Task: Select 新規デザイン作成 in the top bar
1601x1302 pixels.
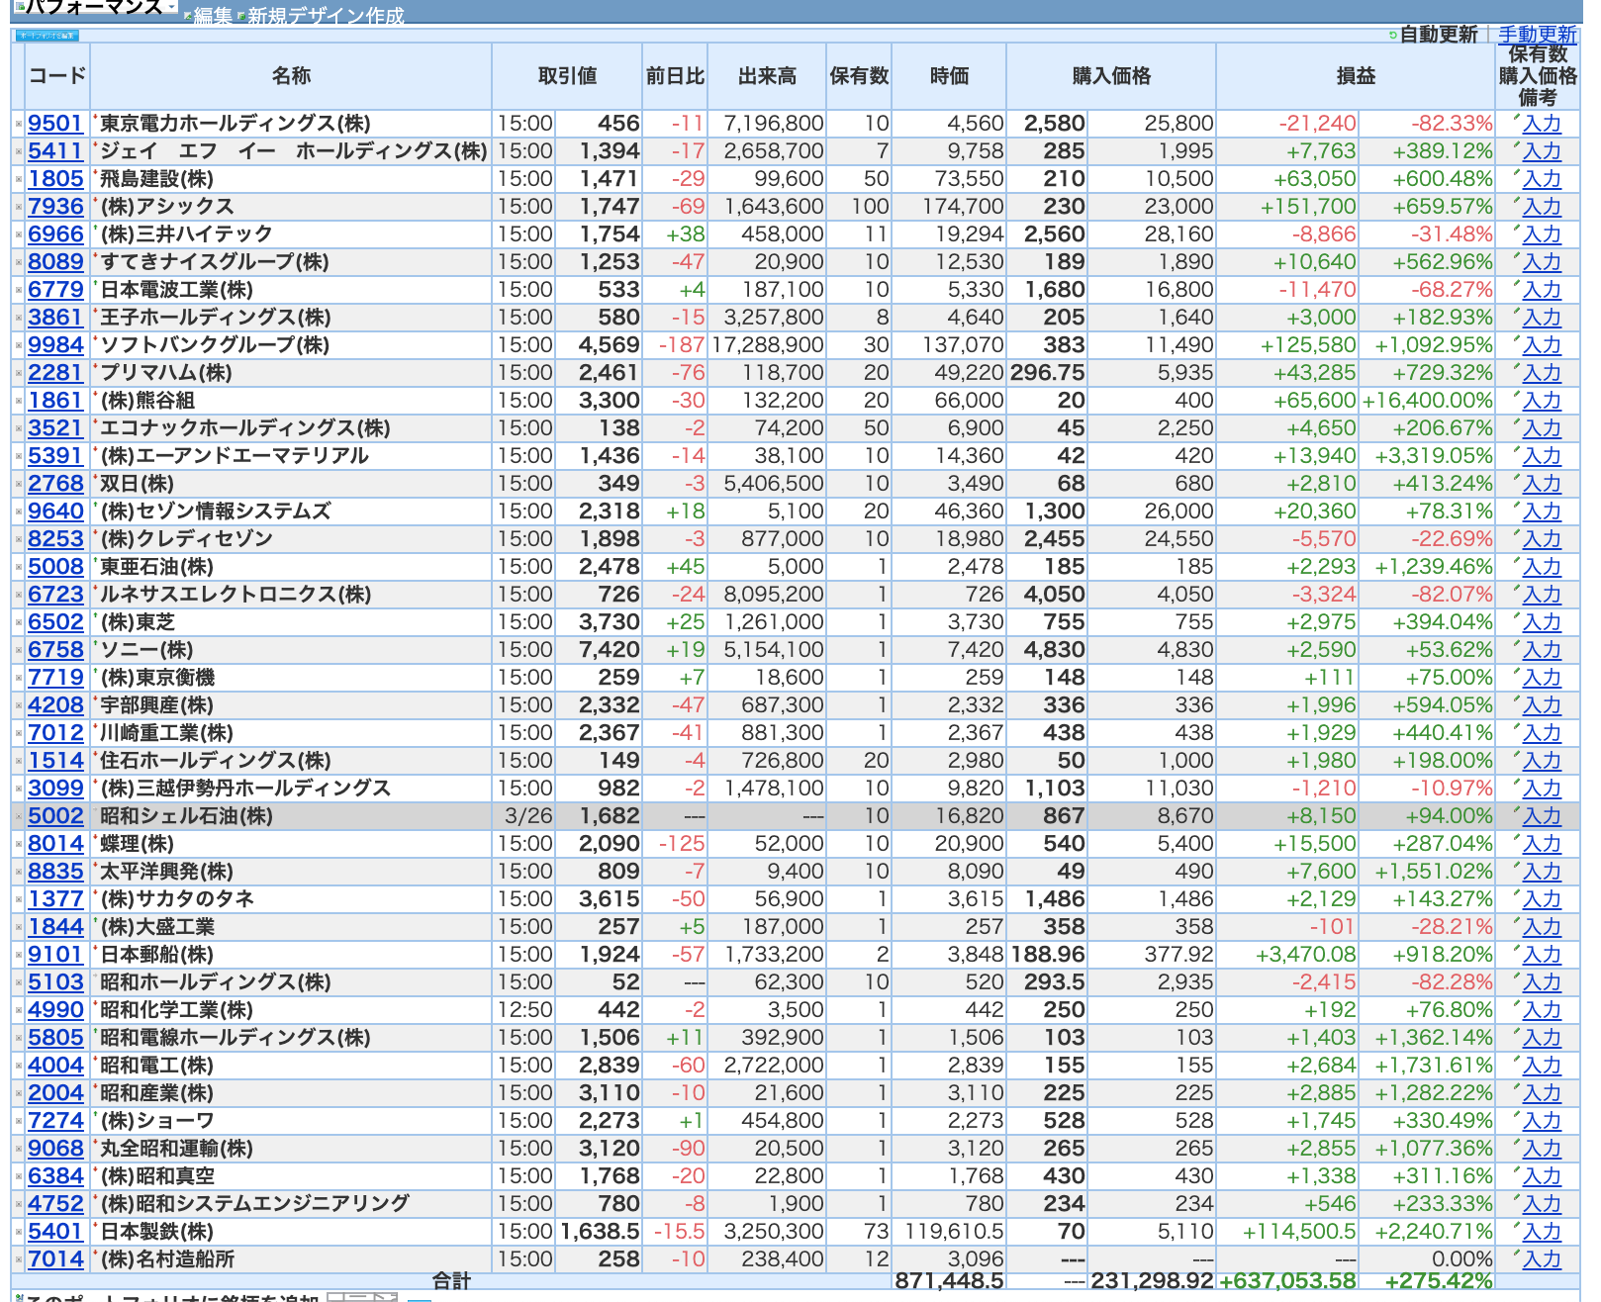Action: tap(326, 16)
